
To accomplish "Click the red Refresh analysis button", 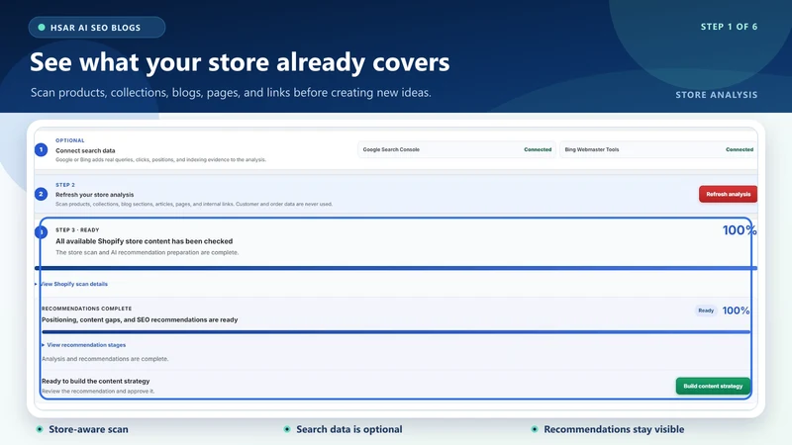I will (728, 194).
